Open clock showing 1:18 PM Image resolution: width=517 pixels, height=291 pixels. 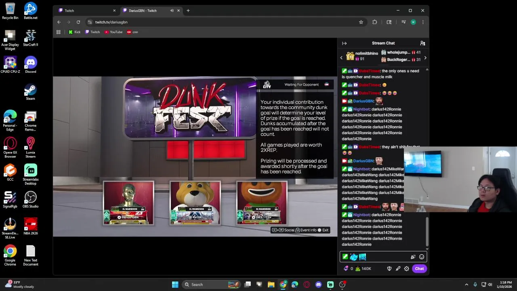pos(505,285)
